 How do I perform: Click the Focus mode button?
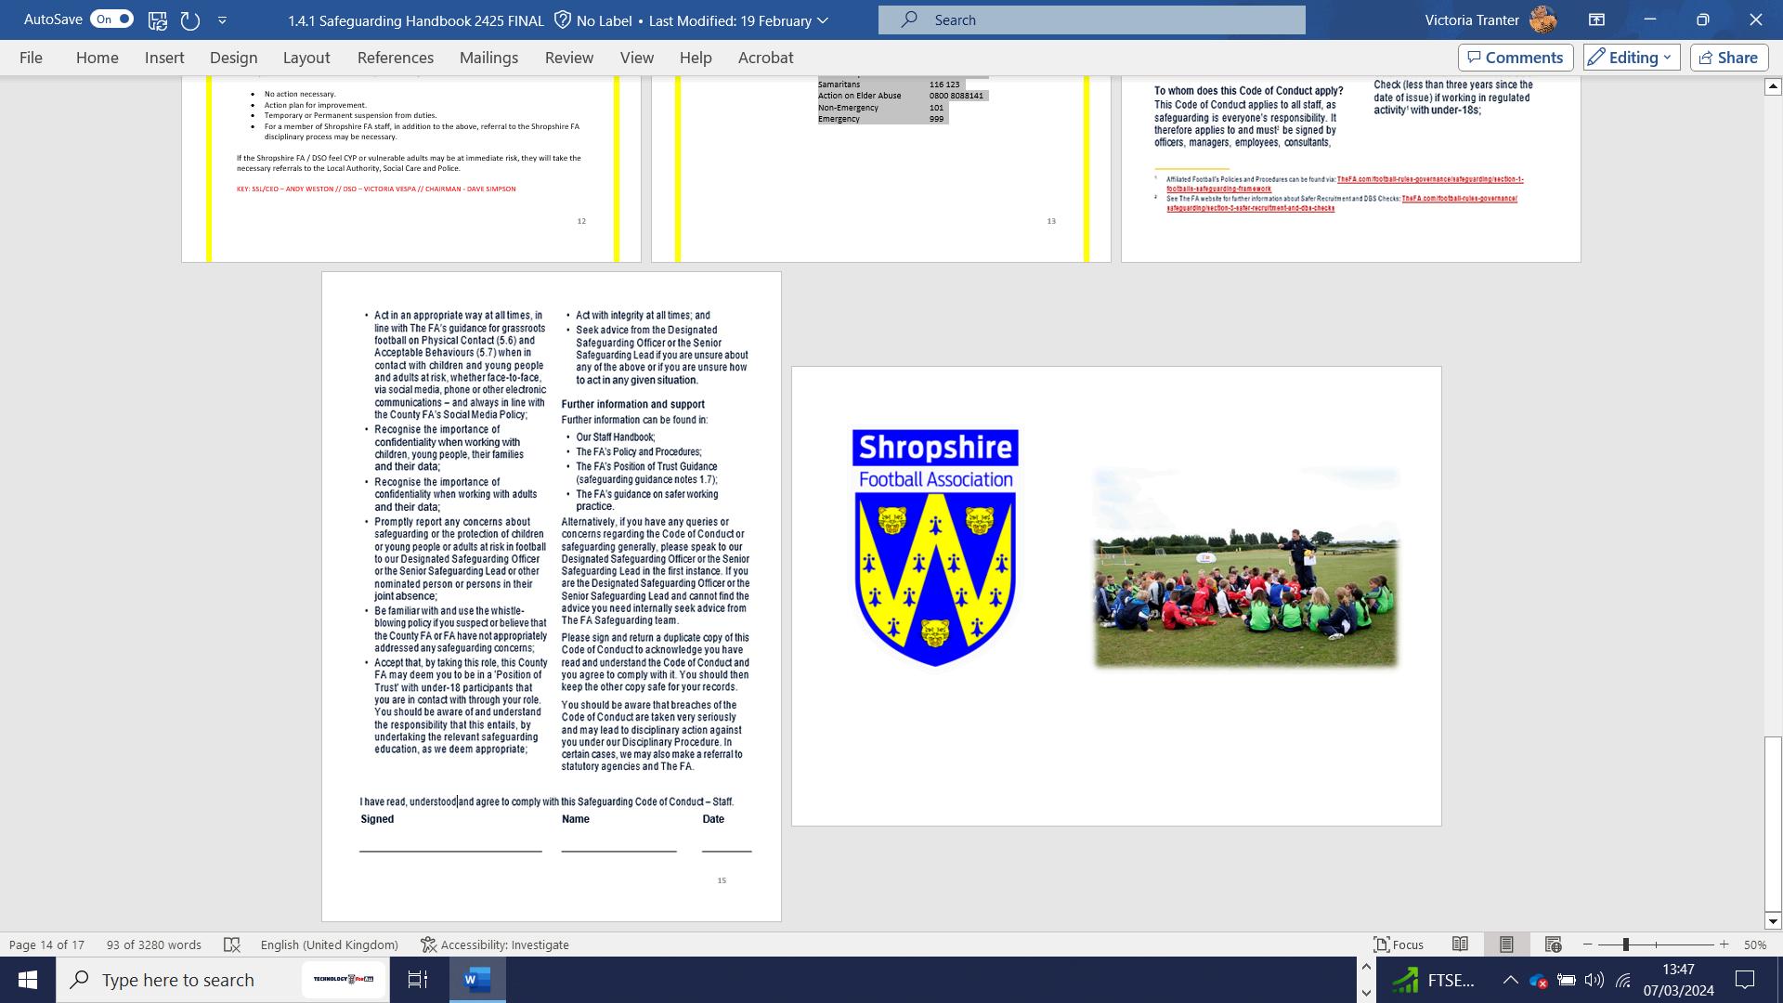click(x=1399, y=944)
